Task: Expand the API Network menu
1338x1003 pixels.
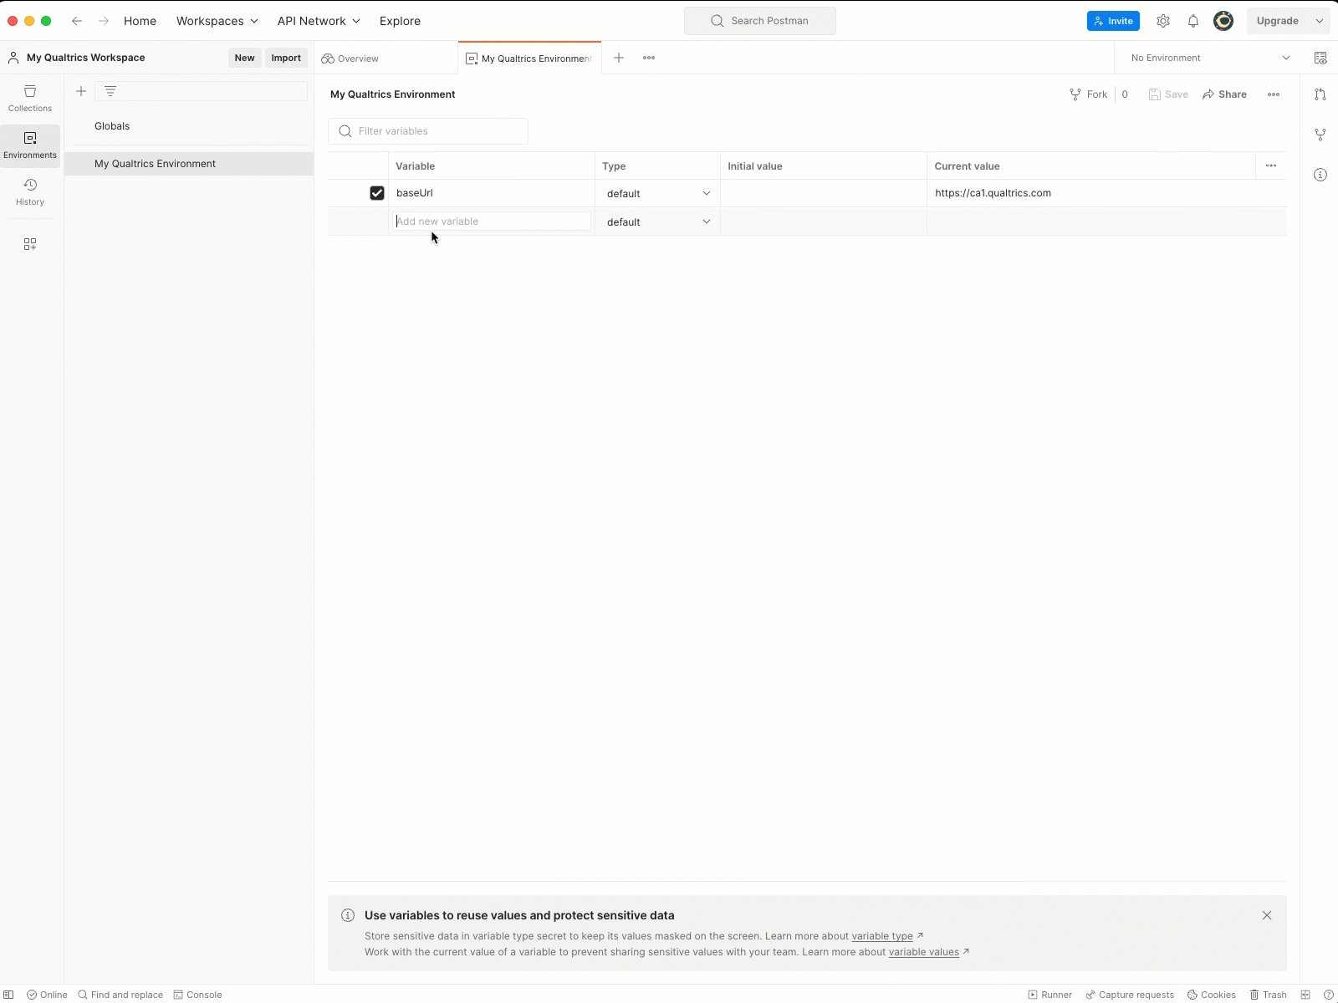Action: coord(319,21)
